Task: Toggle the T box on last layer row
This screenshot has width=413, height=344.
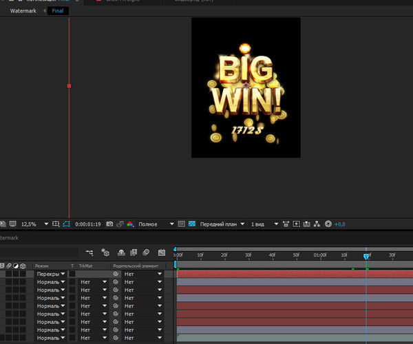Action: click(72, 338)
